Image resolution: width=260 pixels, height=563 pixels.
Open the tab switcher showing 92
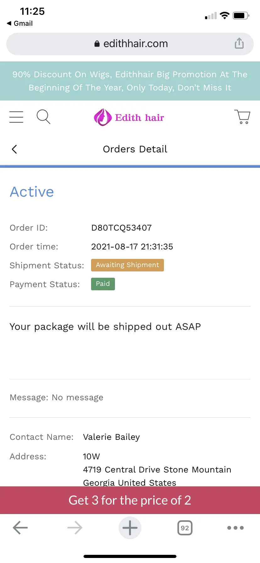tap(185, 528)
